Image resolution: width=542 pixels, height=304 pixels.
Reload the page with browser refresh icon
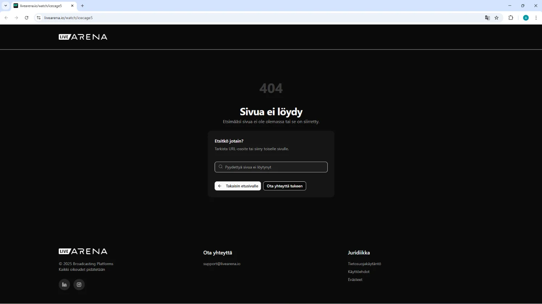[26, 18]
